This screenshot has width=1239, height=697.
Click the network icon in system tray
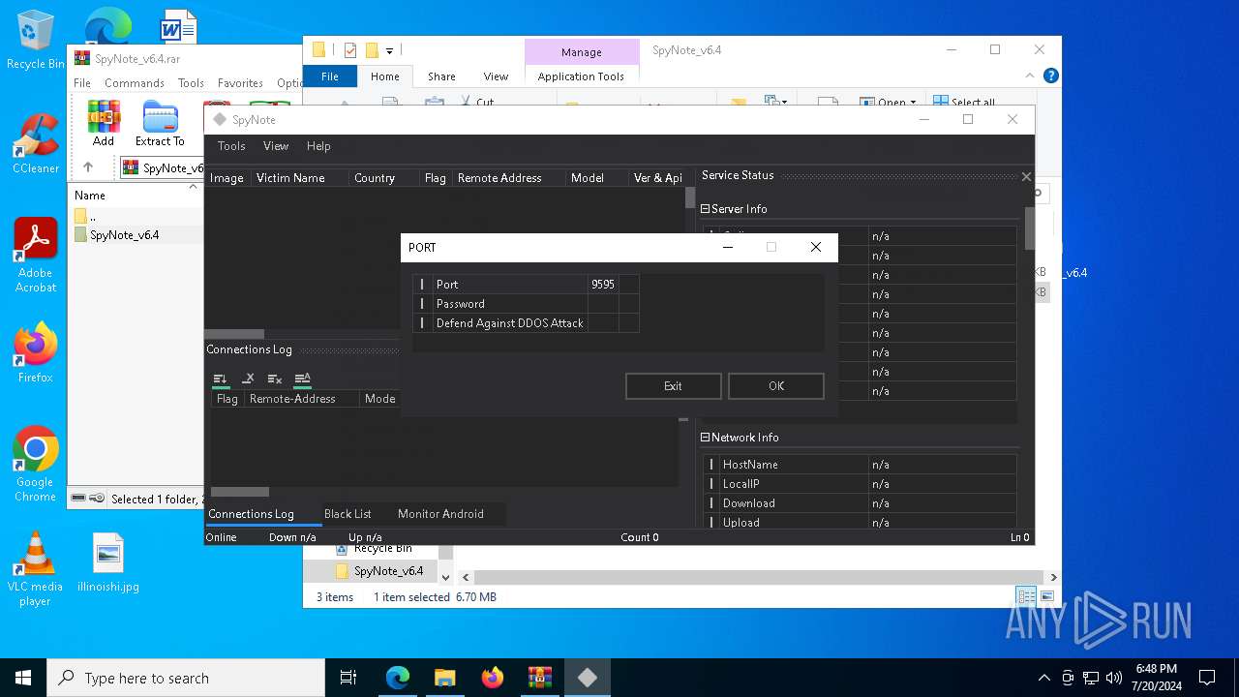coord(1091,678)
